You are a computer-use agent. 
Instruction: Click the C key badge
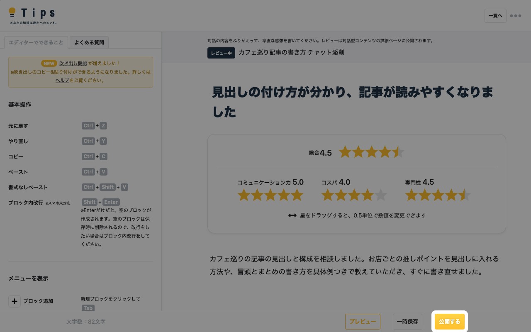[x=103, y=156]
